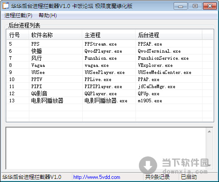Viewport: 219px width, 182px height.
Task: Select the PPS row name cell
Action: [35, 44]
